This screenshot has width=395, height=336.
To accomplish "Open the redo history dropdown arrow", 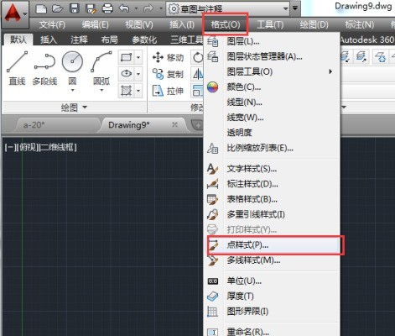I will pyautogui.click(x=161, y=8).
